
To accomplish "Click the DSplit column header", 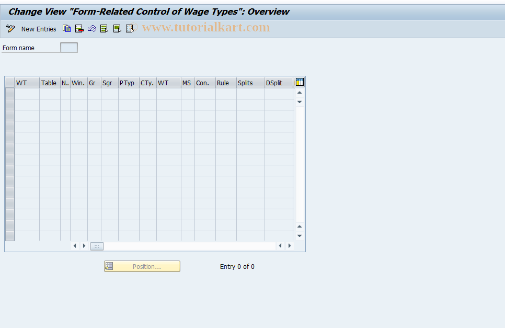I will [x=279, y=83].
